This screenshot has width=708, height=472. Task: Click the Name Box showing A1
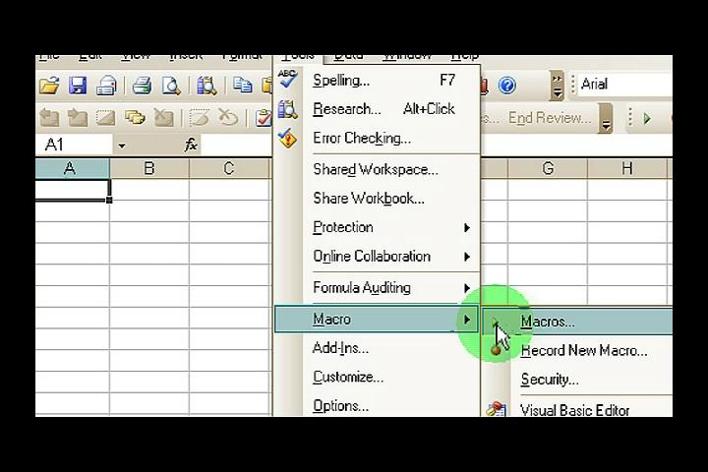(74, 145)
